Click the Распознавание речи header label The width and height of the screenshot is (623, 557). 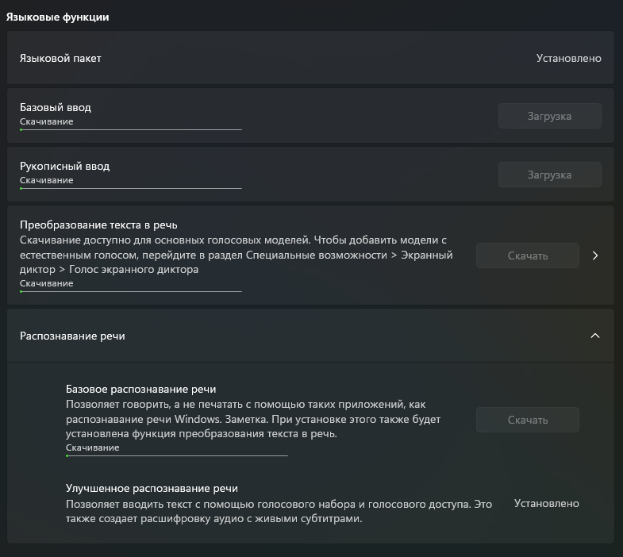(72, 336)
